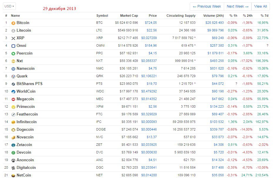Click Bitcoin volume $28 828 493
Image resolution: width=277 pixels, height=178 pixels.
(214, 23)
